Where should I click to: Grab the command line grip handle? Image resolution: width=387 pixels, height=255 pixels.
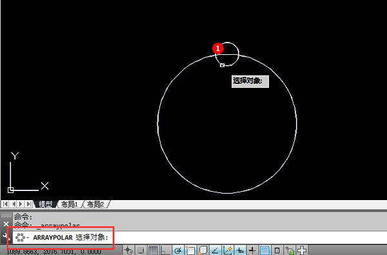pos(6,216)
